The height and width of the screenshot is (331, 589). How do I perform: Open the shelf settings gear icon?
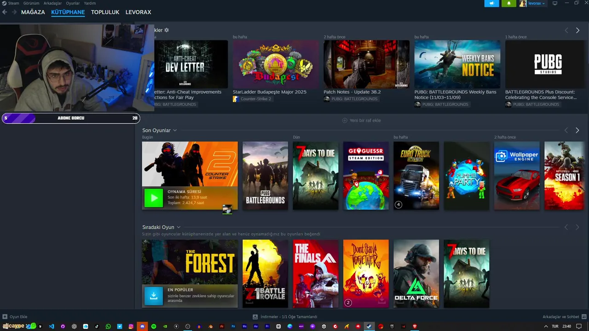coord(167,30)
